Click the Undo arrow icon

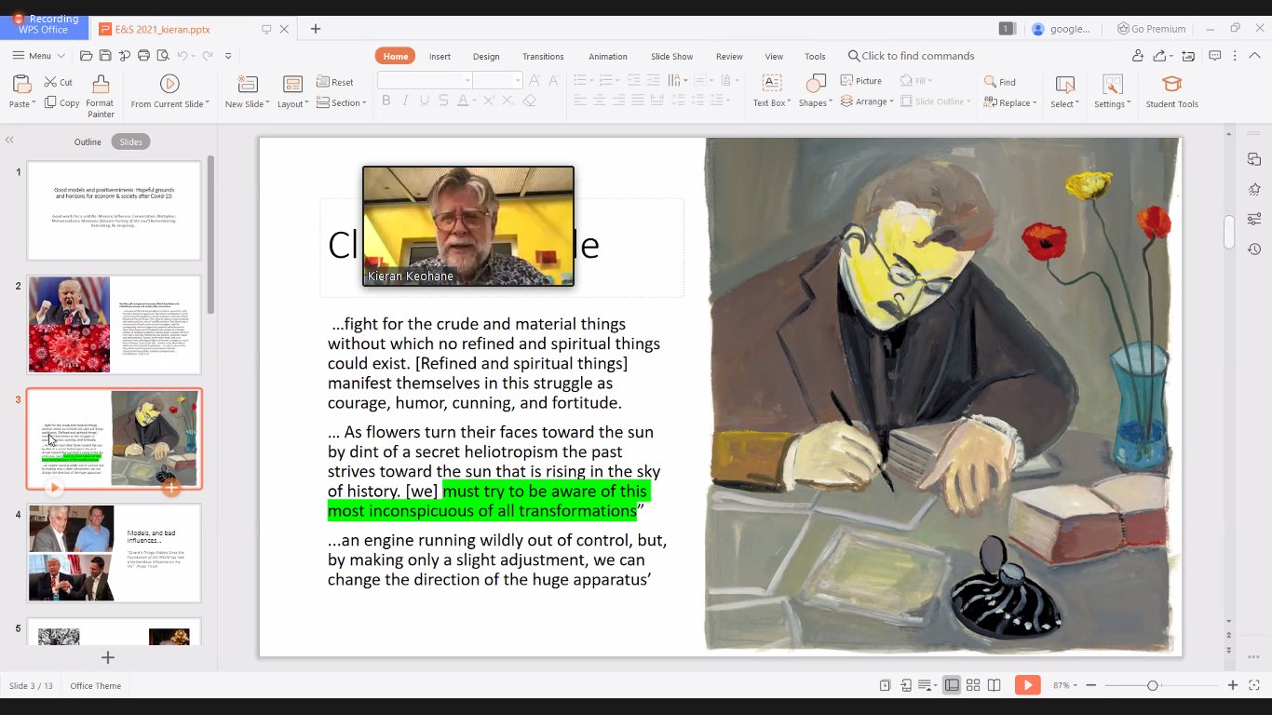coord(183,56)
